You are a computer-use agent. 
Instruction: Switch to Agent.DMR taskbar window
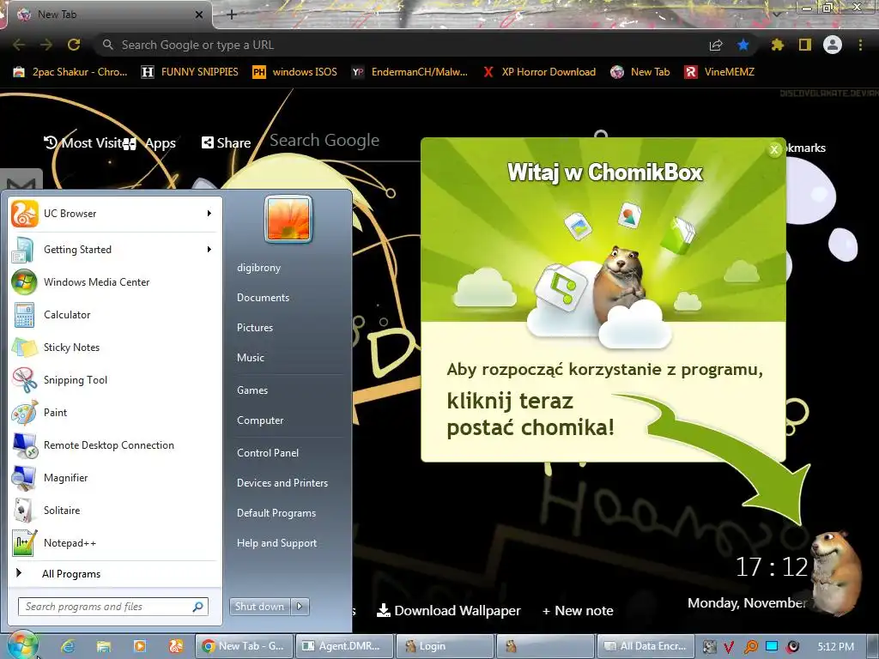pos(343,646)
